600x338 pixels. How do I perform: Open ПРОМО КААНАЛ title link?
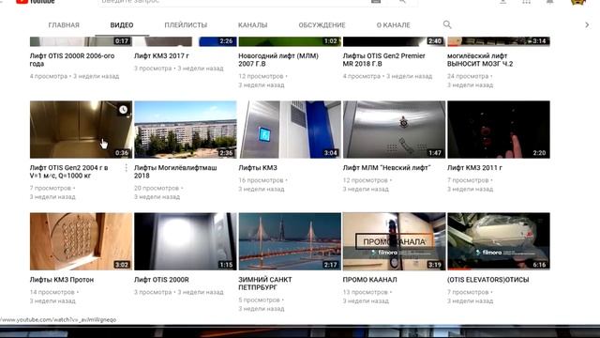point(369,280)
